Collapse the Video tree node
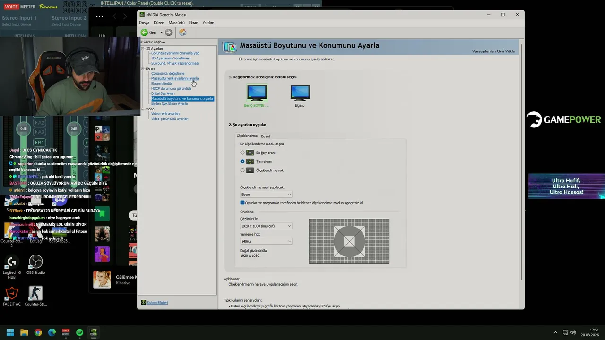Viewport: 605px width, 340px height. click(143, 109)
